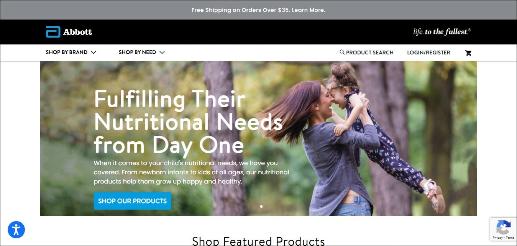
Task: Click the Abbott logo symbol
Action: 53,32
